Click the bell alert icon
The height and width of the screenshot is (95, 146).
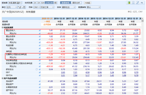(133, 3)
